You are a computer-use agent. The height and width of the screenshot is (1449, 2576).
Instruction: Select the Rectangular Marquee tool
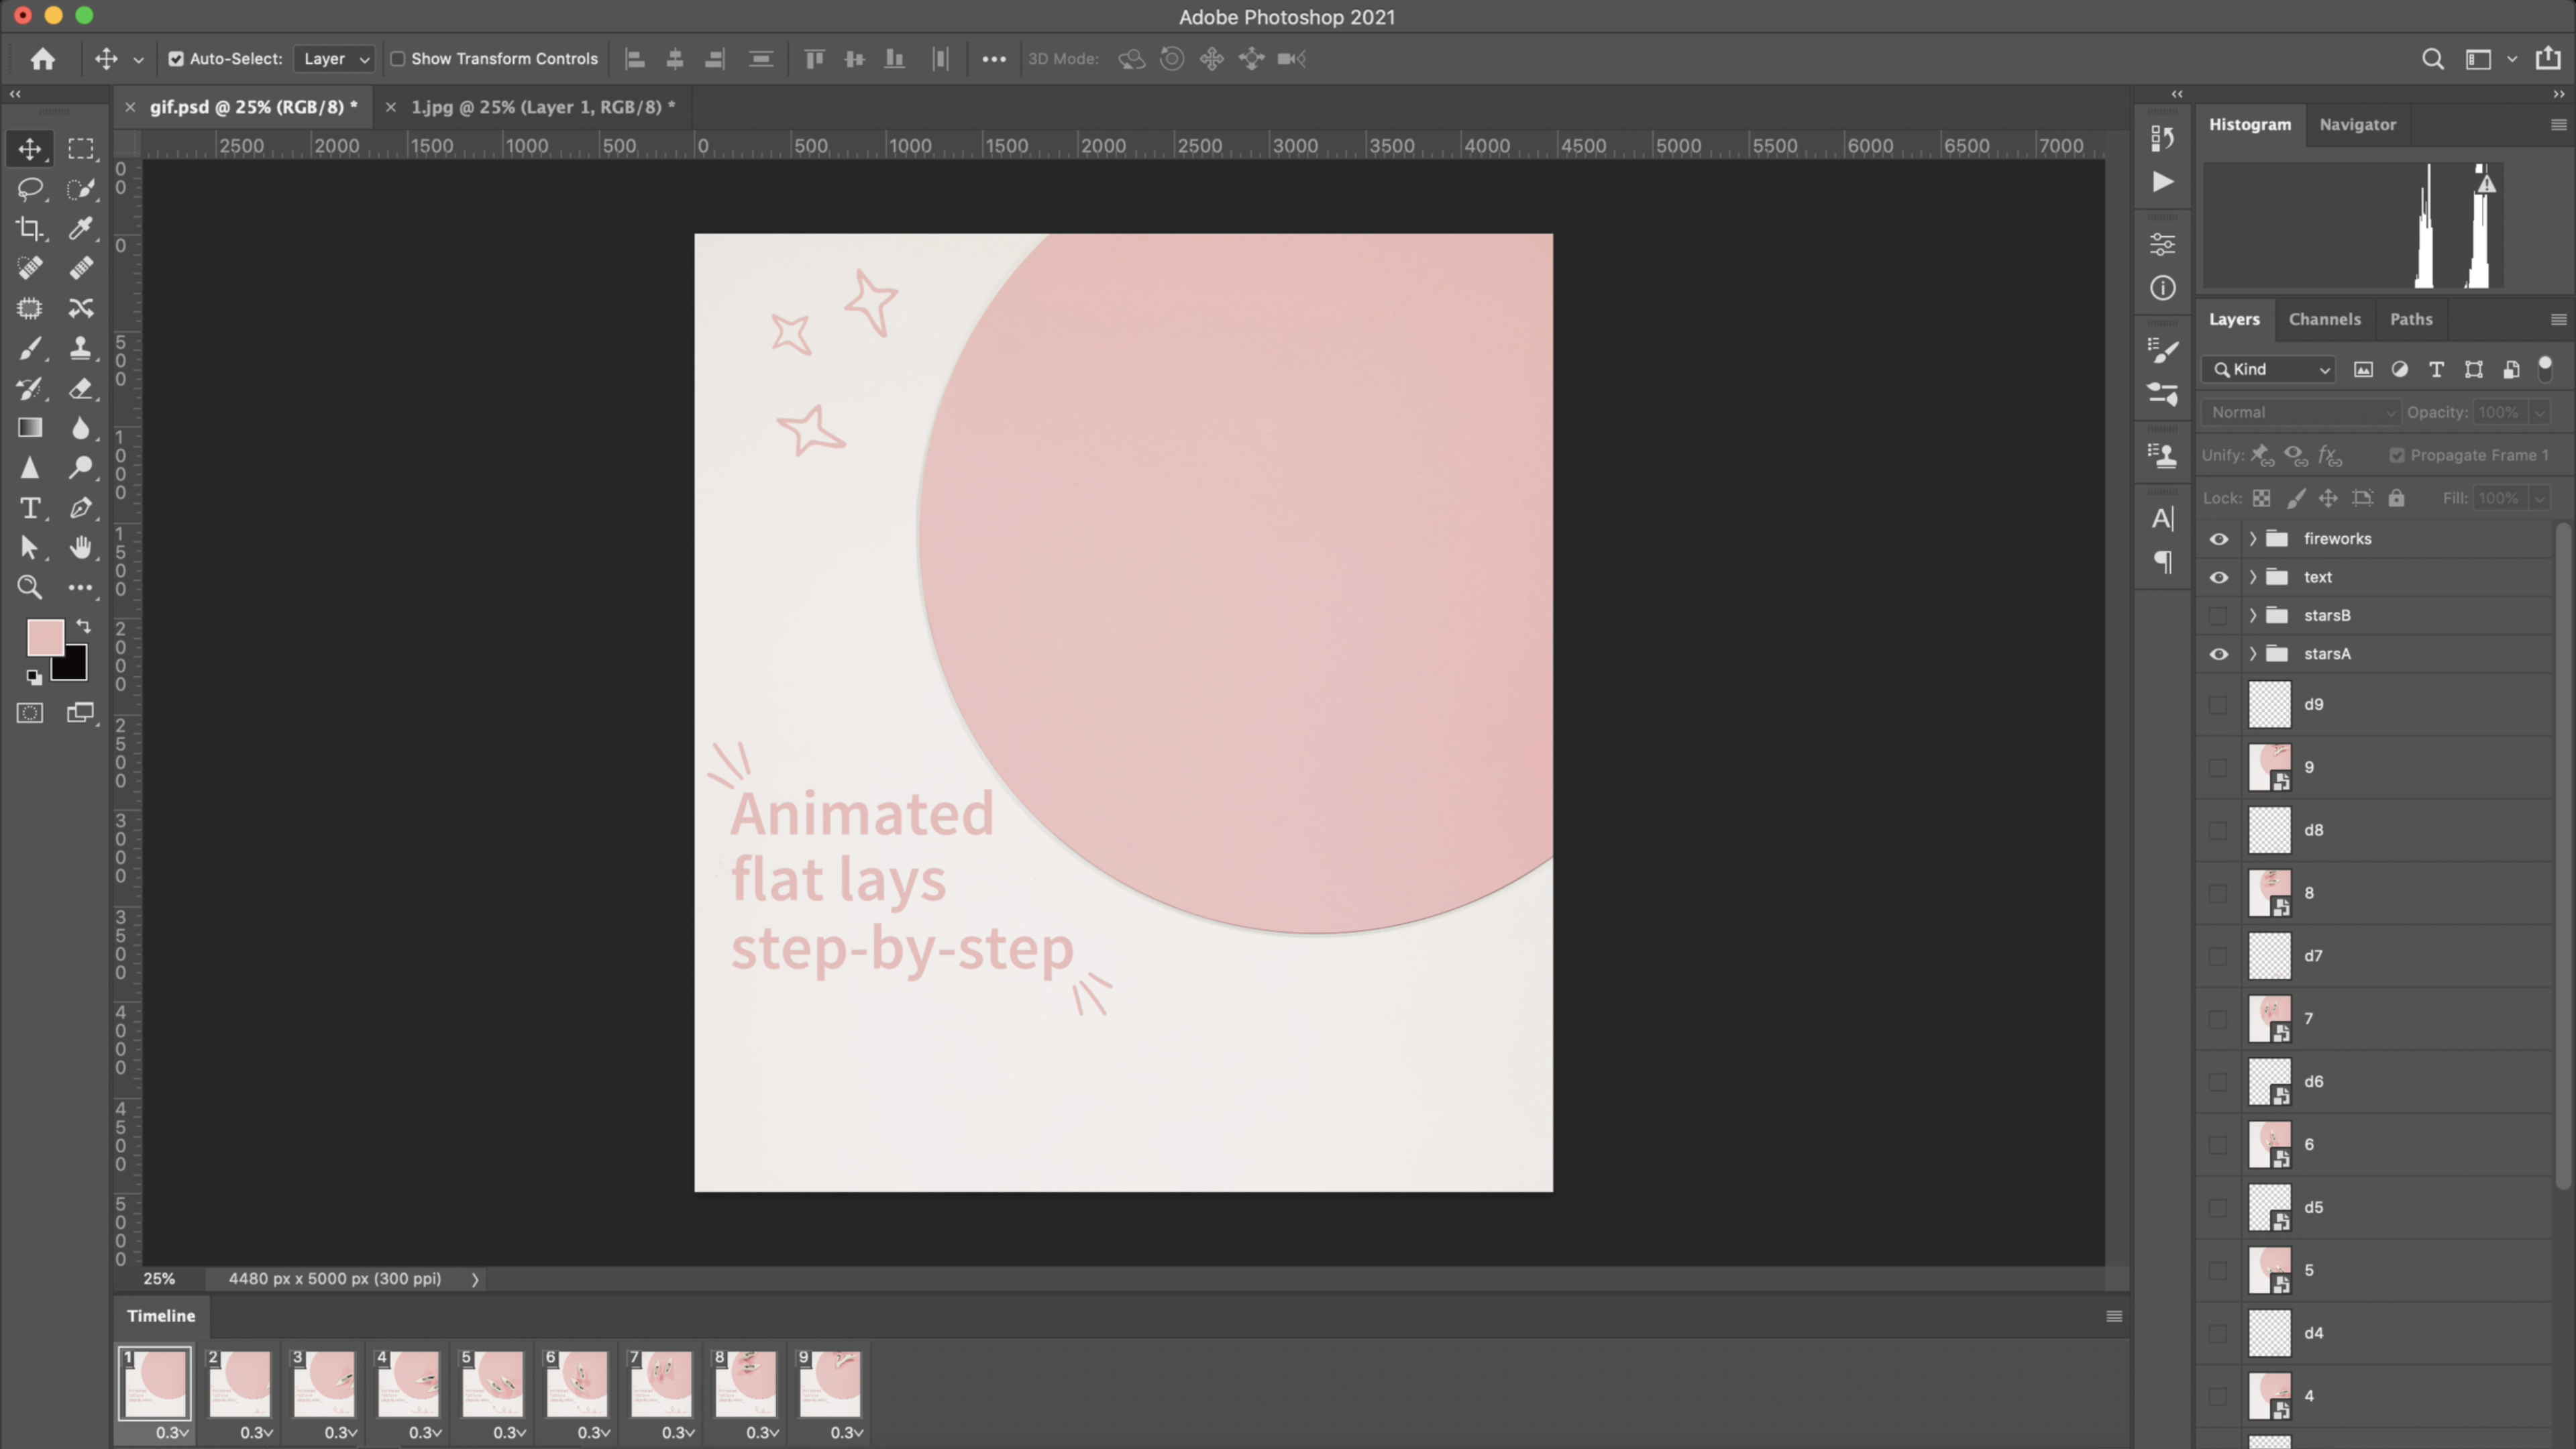(x=81, y=149)
